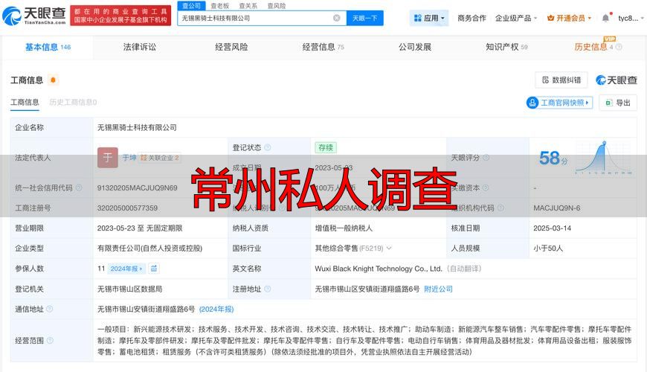Click 小于50人 staff size value
647x372 pixels.
(548, 248)
